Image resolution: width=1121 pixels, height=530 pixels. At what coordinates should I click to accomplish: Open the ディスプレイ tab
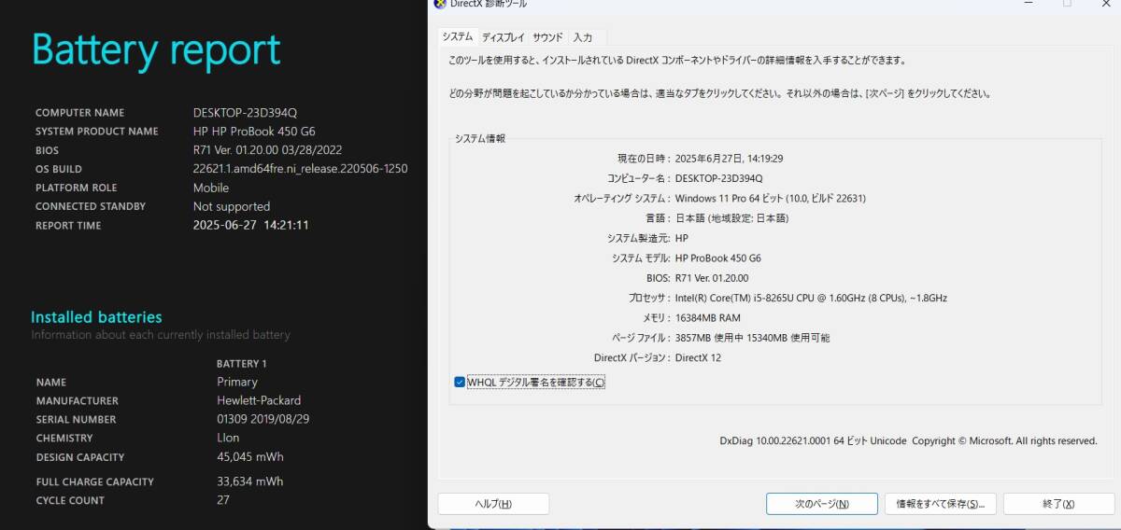[503, 38]
